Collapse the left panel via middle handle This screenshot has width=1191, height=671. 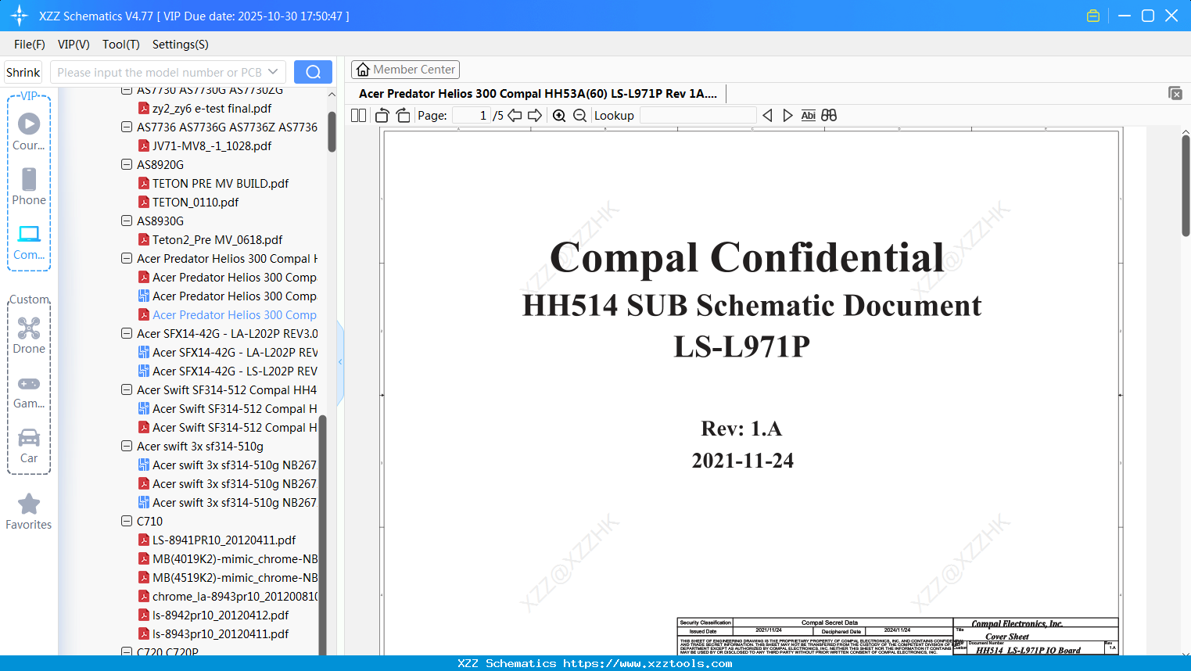coord(340,361)
